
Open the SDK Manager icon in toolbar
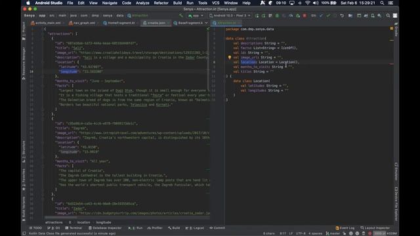[x=379, y=16]
